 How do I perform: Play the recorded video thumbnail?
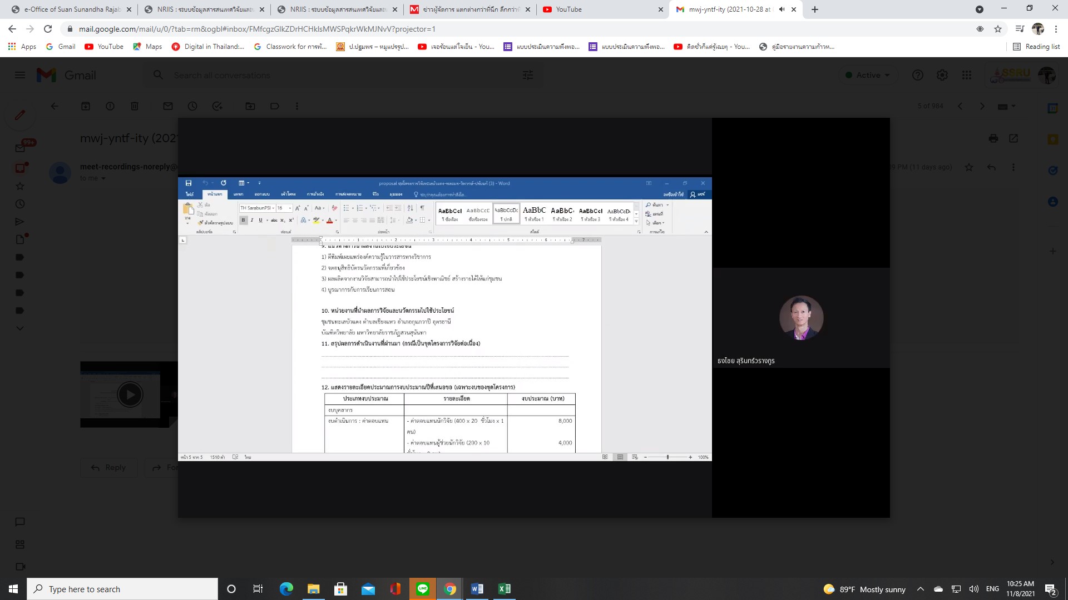[x=130, y=395]
